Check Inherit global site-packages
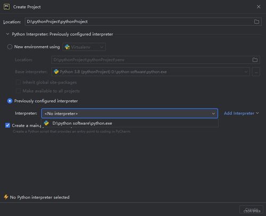The width and height of the screenshot is (266, 216). click(x=18, y=82)
